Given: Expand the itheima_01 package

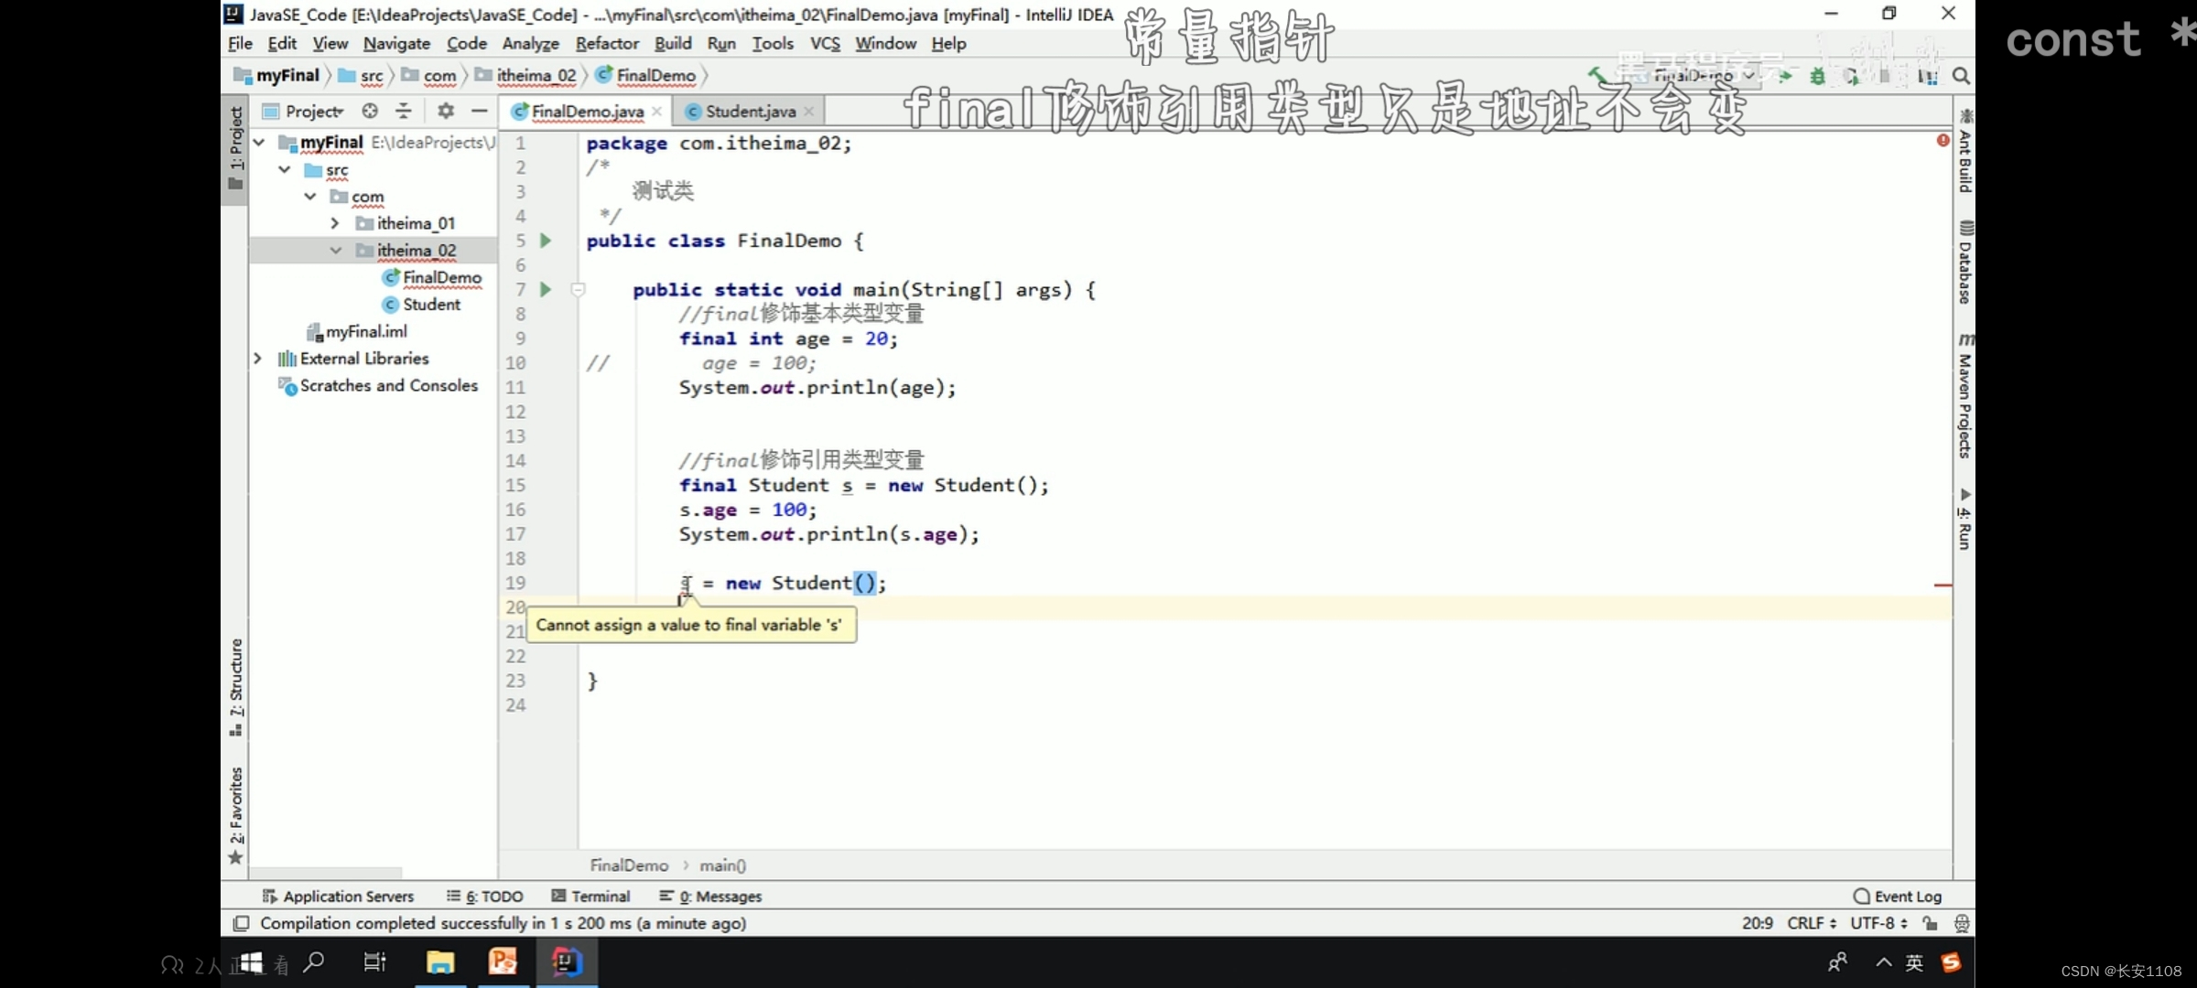Looking at the screenshot, I should (x=335, y=223).
